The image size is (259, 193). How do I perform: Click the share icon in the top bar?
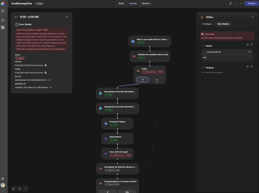pos(231,4)
